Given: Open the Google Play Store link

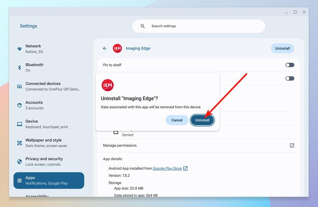Looking at the screenshot, I should click(167, 168).
